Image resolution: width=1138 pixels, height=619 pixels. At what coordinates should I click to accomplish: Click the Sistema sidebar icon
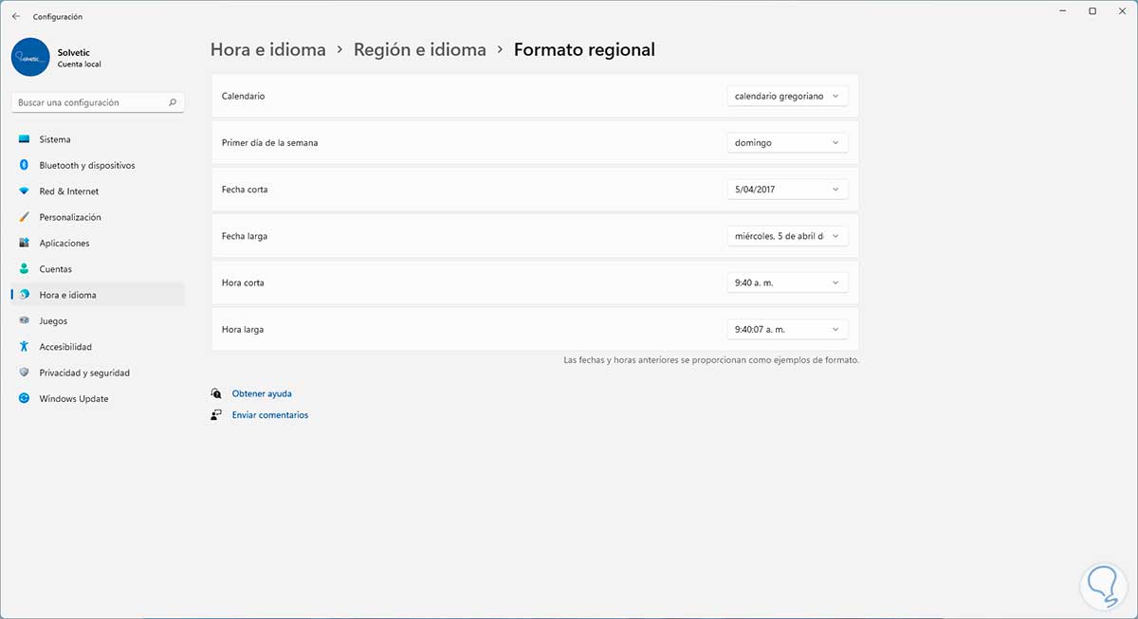(x=25, y=139)
